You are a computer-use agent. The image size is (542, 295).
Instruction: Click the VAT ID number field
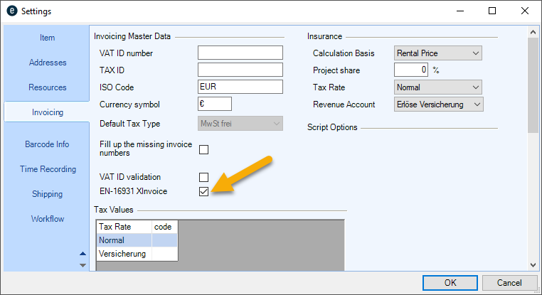tap(240, 53)
